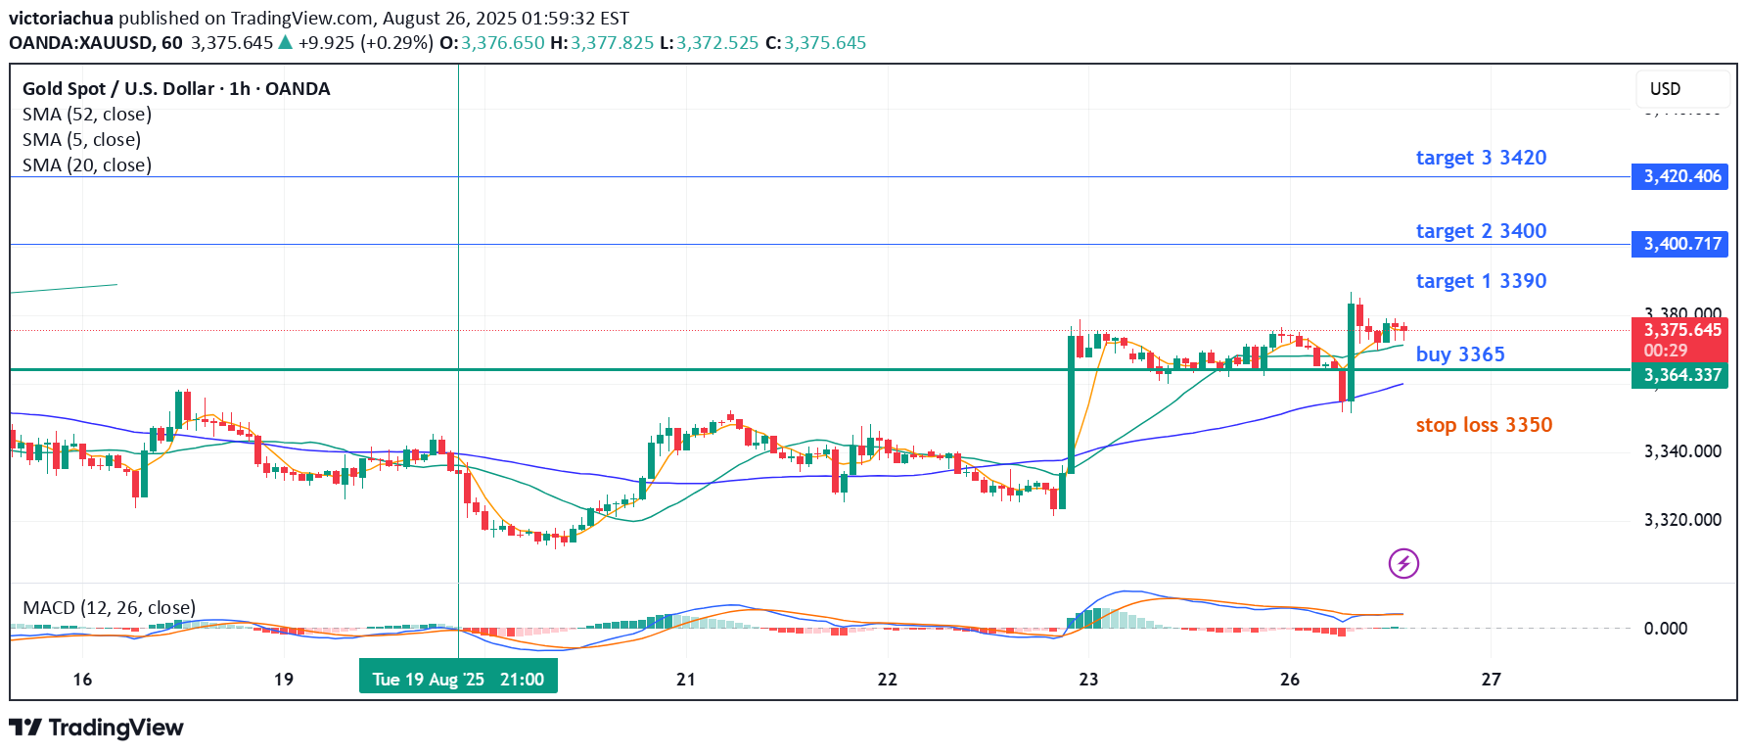Click the victoriachua author name
This screenshot has height=754, width=1747.
61,18
